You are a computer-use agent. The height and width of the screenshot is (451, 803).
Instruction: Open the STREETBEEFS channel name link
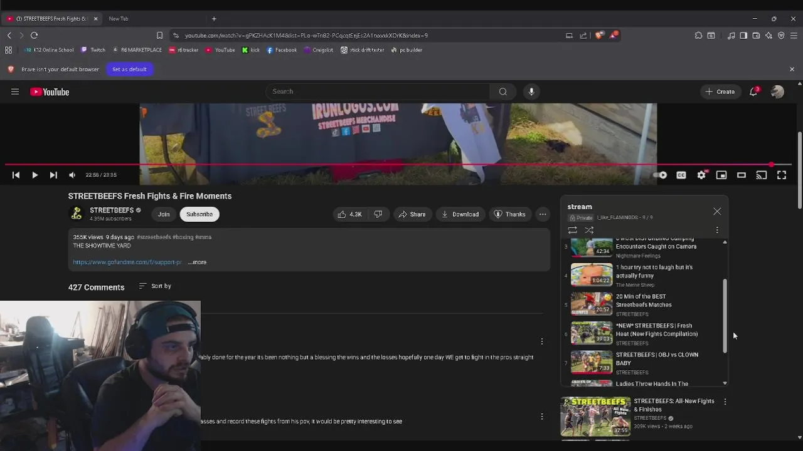click(x=112, y=210)
